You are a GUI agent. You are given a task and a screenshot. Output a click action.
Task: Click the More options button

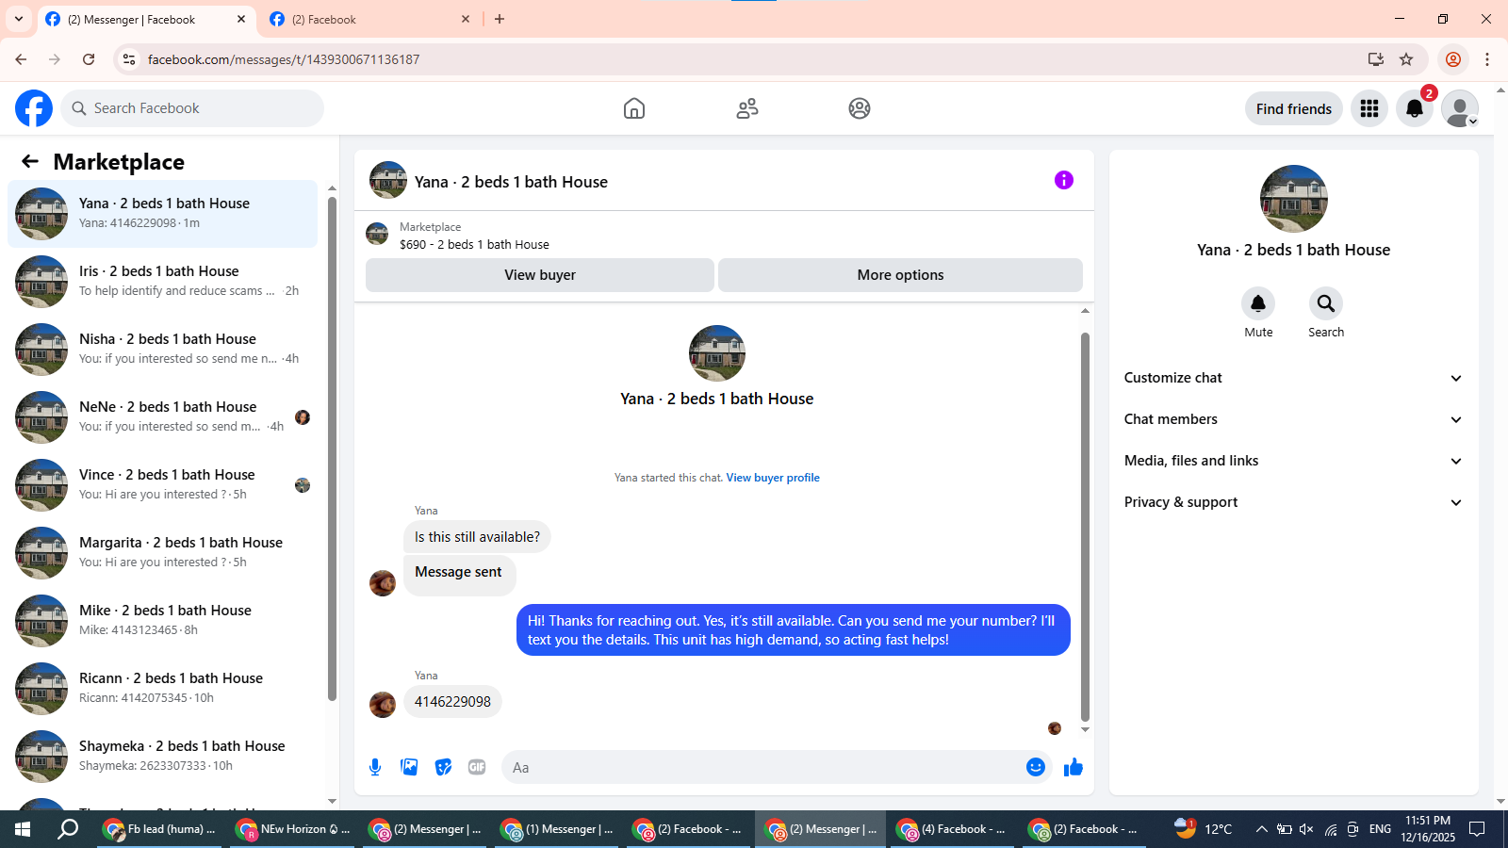tap(900, 275)
